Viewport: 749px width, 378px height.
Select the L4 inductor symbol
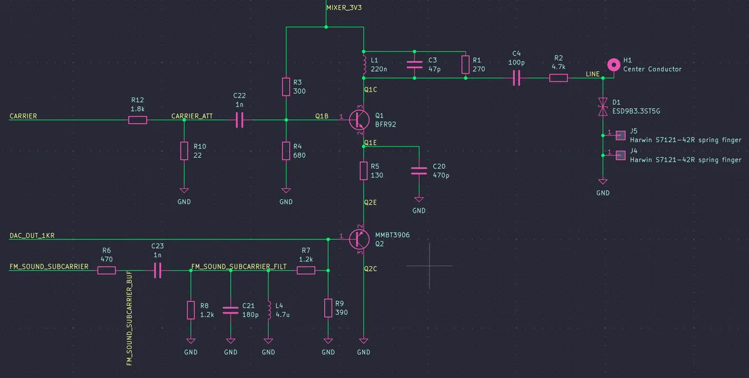click(x=268, y=310)
